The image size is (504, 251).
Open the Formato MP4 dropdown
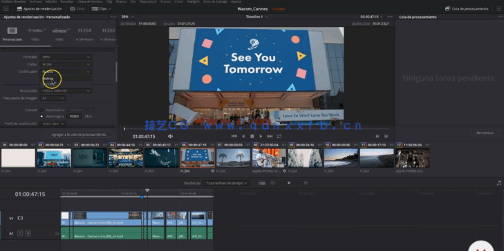tap(66, 57)
